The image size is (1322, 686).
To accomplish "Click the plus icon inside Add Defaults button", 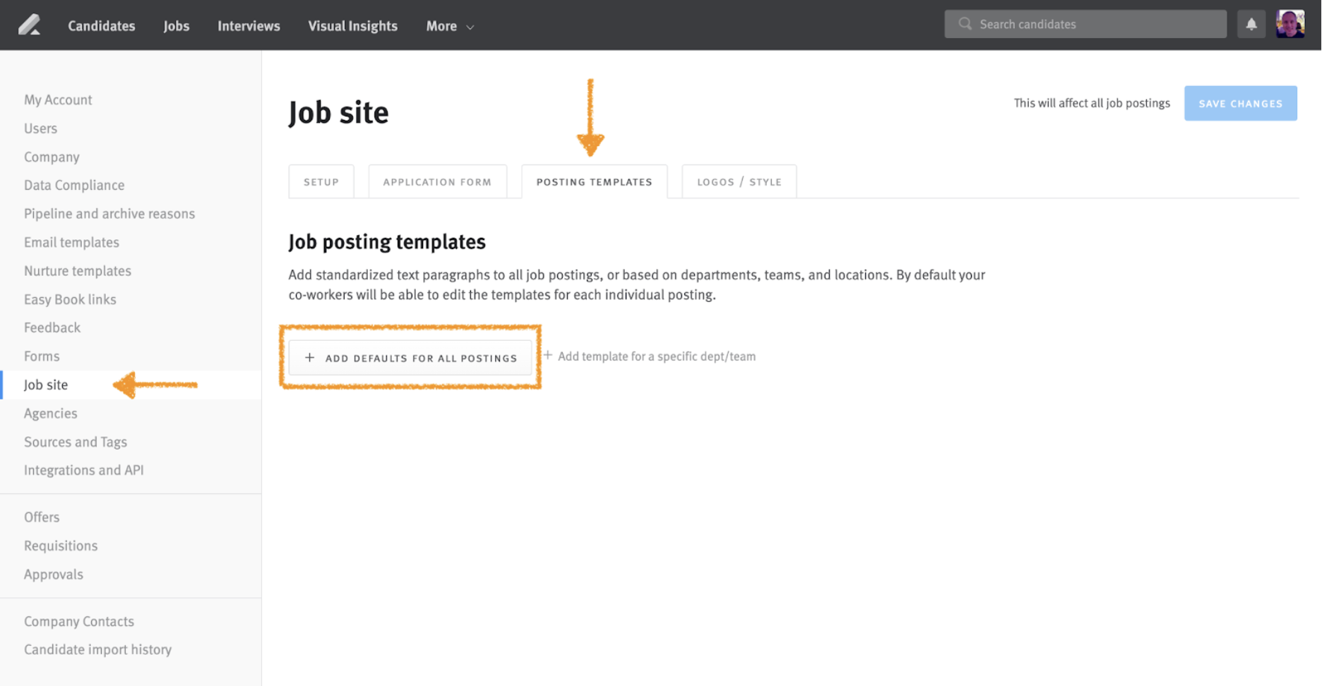I will 309,357.
